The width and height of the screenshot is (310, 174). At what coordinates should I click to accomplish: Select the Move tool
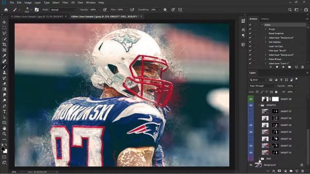point(4,22)
